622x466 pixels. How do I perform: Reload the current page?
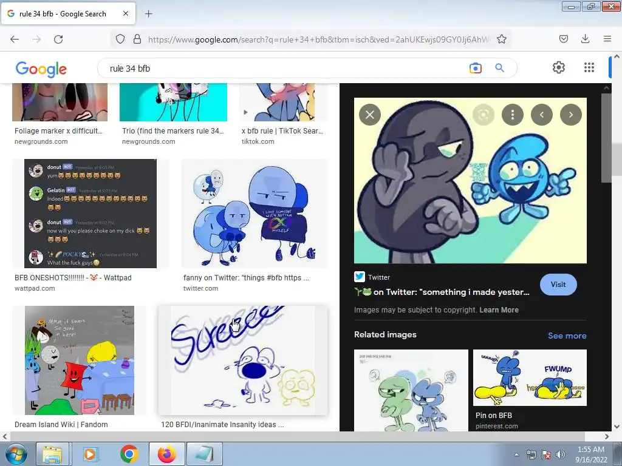point(58,39)
